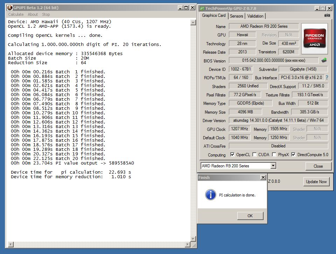Click the 'Device: AMD Hawaii' line
The image size is (336, 254).
(x=59, y=22)
